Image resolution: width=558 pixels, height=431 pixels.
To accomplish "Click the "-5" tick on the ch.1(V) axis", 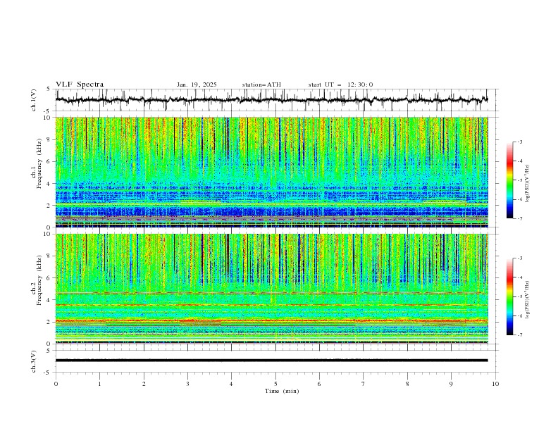I will [47, 111].
